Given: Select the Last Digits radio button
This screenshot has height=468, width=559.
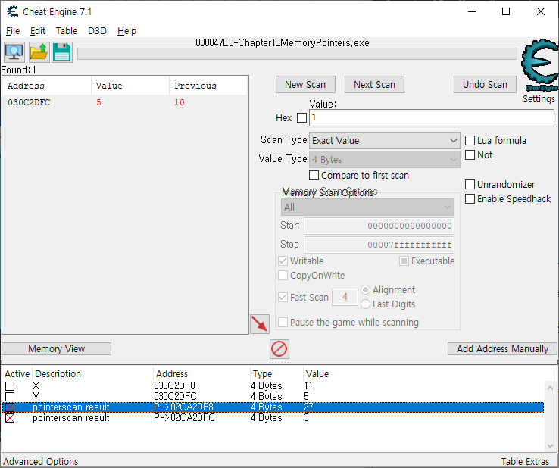Looking at the screenshot, I should 365,304.
